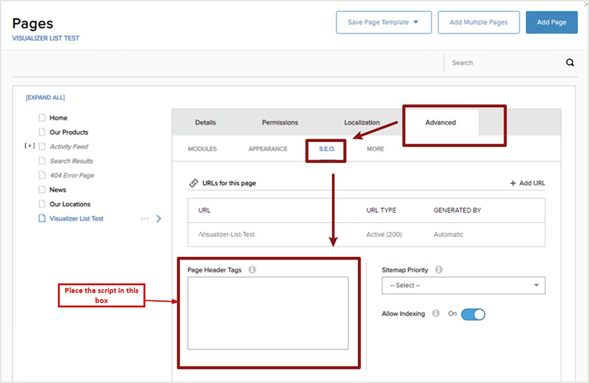
Task: Click inside the Page Header Tags text box
Action: (x=268, y=313)
